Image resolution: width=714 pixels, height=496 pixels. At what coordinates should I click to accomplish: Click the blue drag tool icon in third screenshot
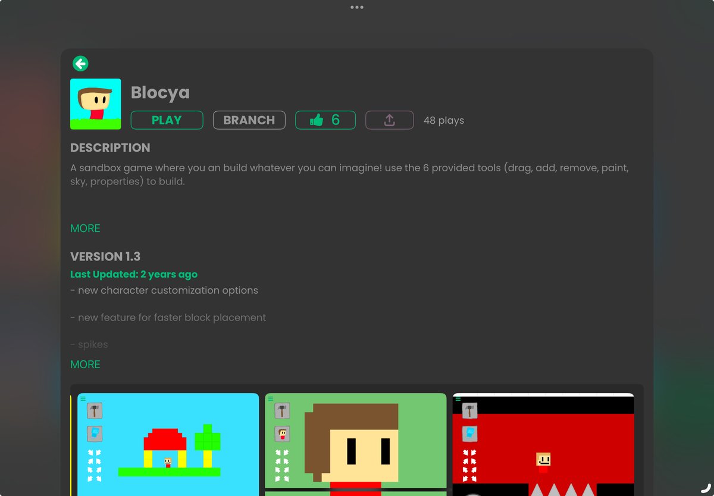tap(470, 434)
